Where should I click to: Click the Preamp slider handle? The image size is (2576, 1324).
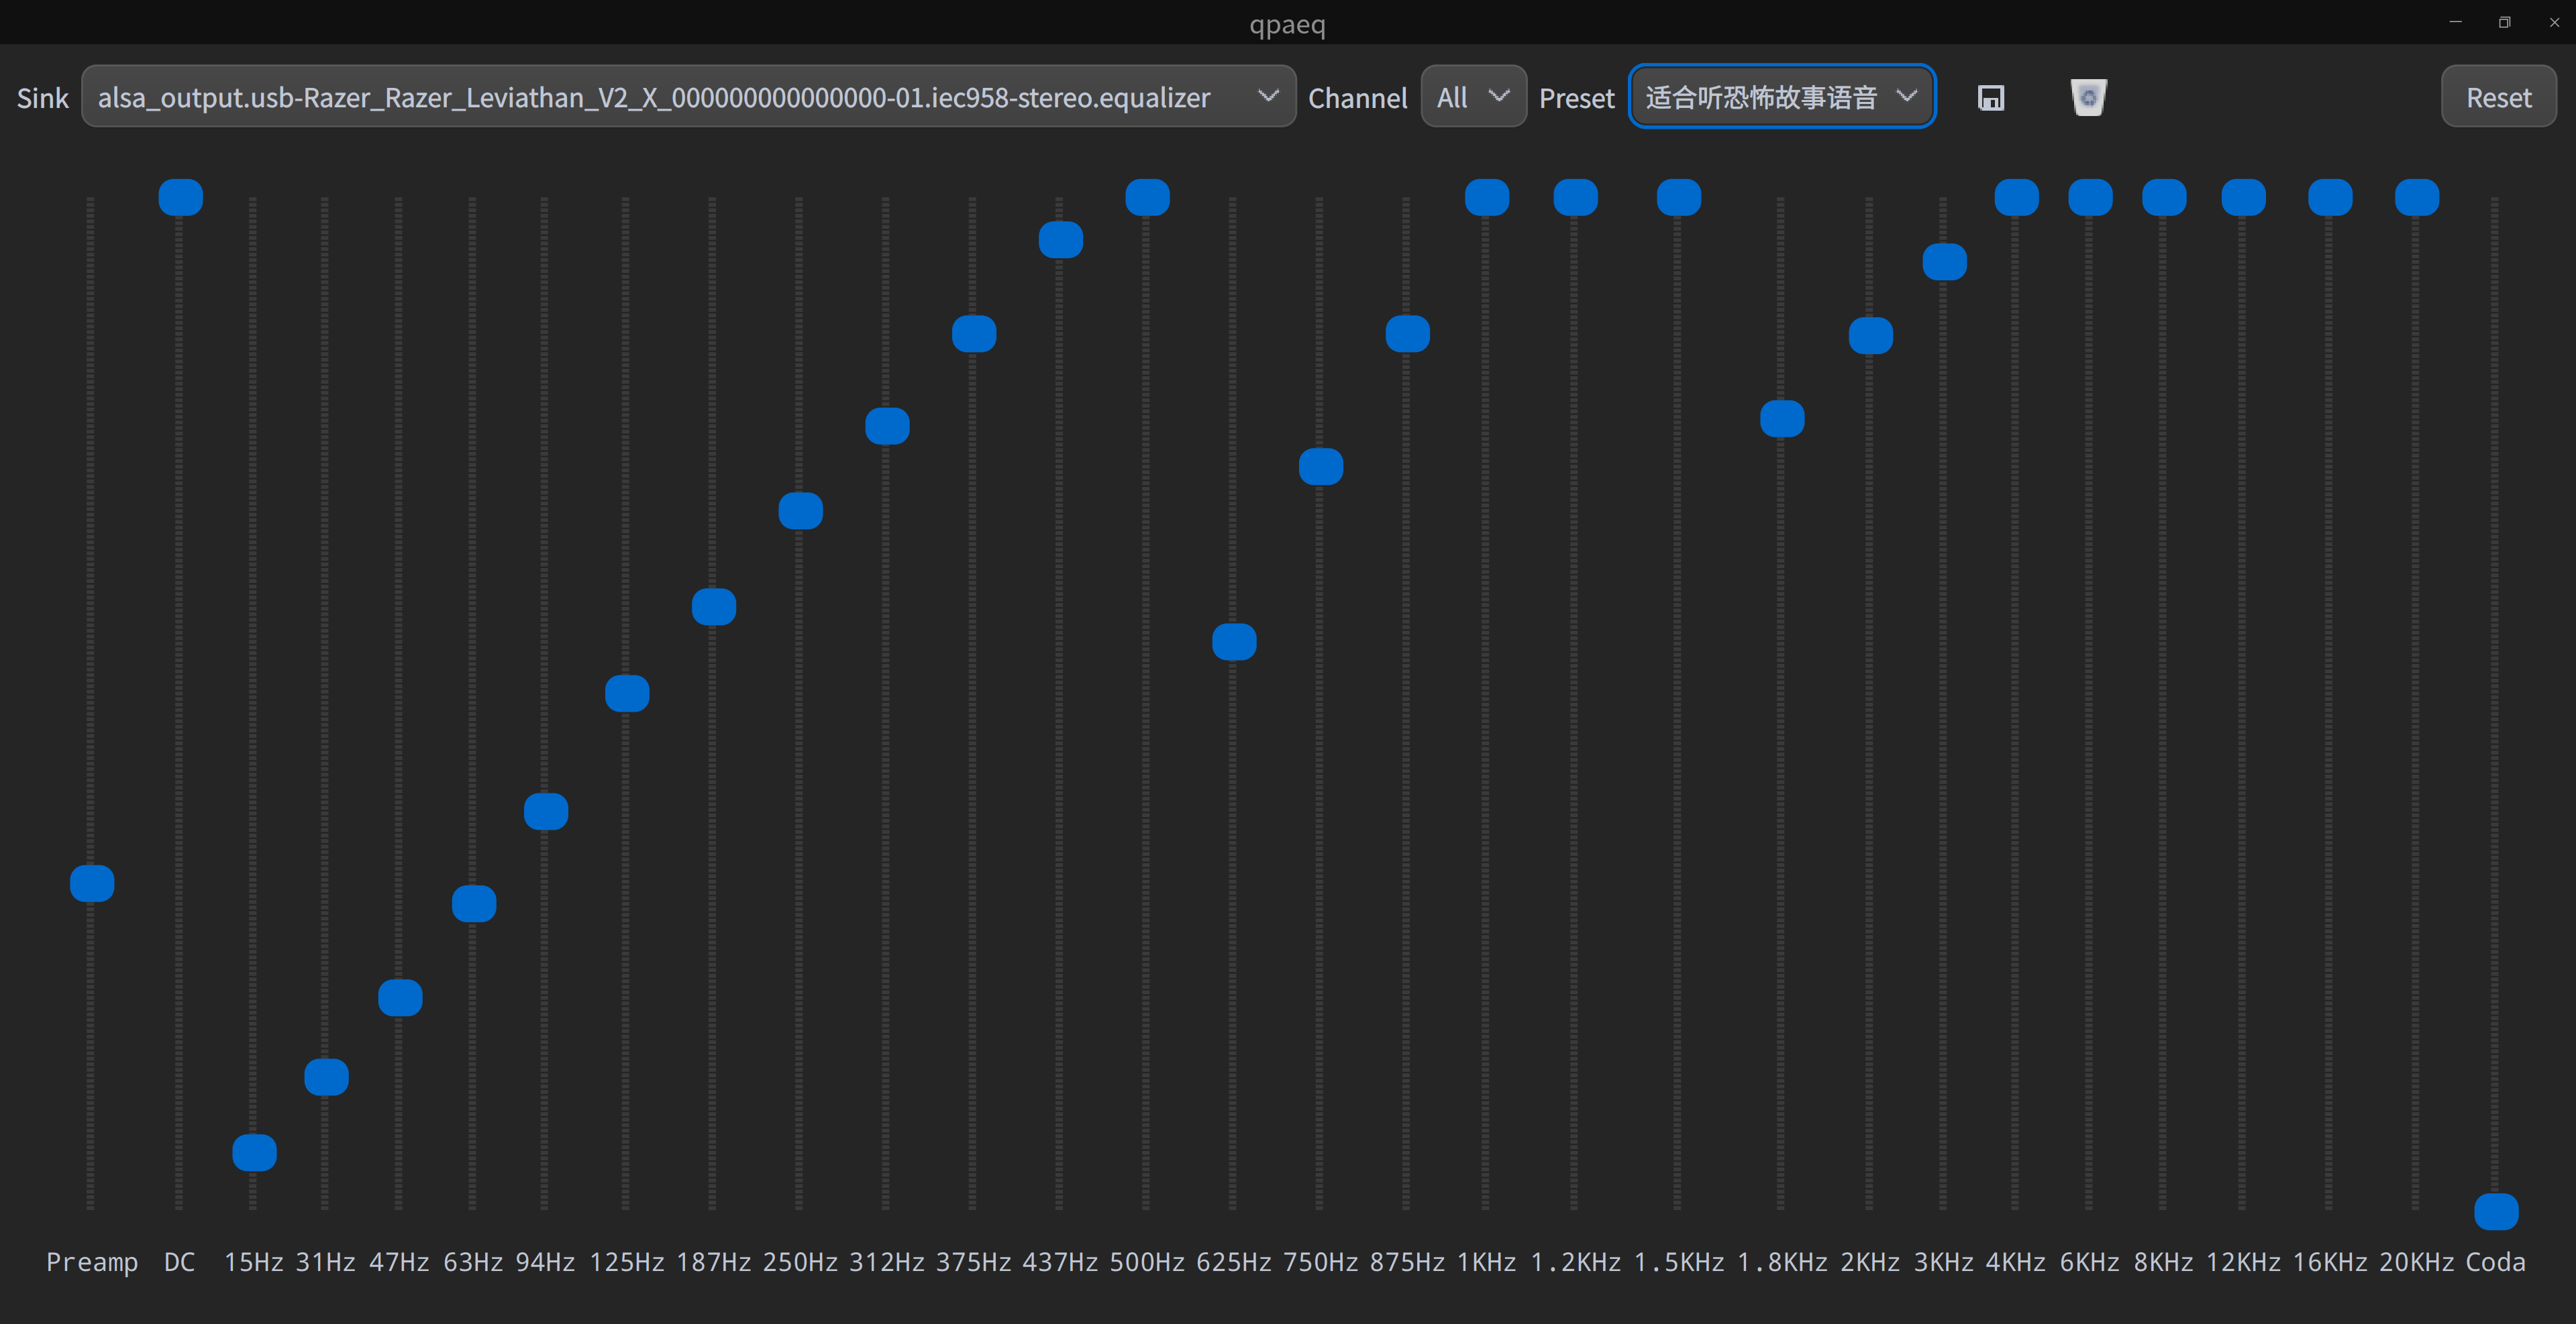point(92,883)
